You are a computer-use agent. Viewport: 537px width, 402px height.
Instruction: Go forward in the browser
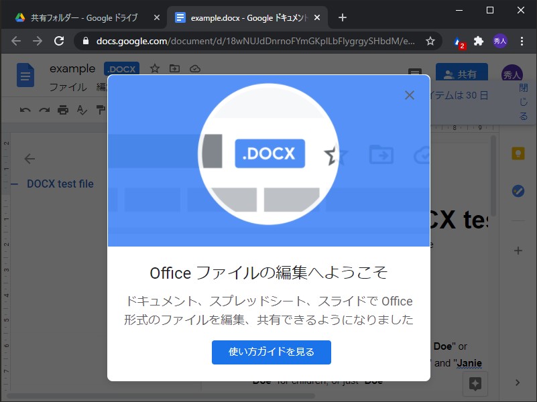pos(38,41)
